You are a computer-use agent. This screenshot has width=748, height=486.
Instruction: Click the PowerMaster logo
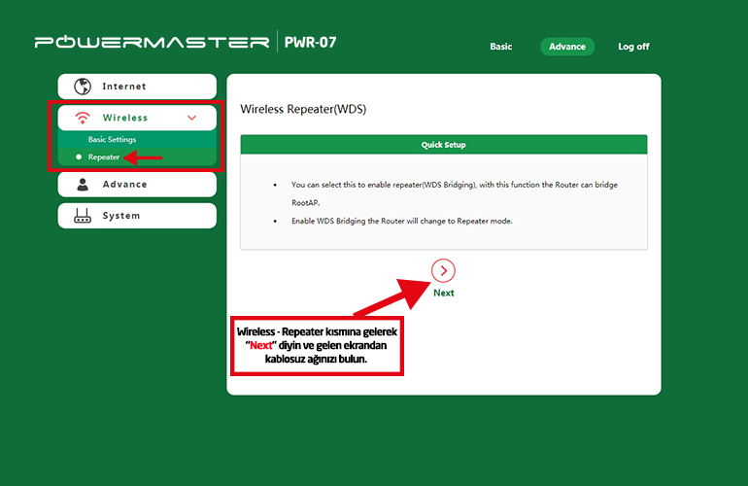coord(152,43)
